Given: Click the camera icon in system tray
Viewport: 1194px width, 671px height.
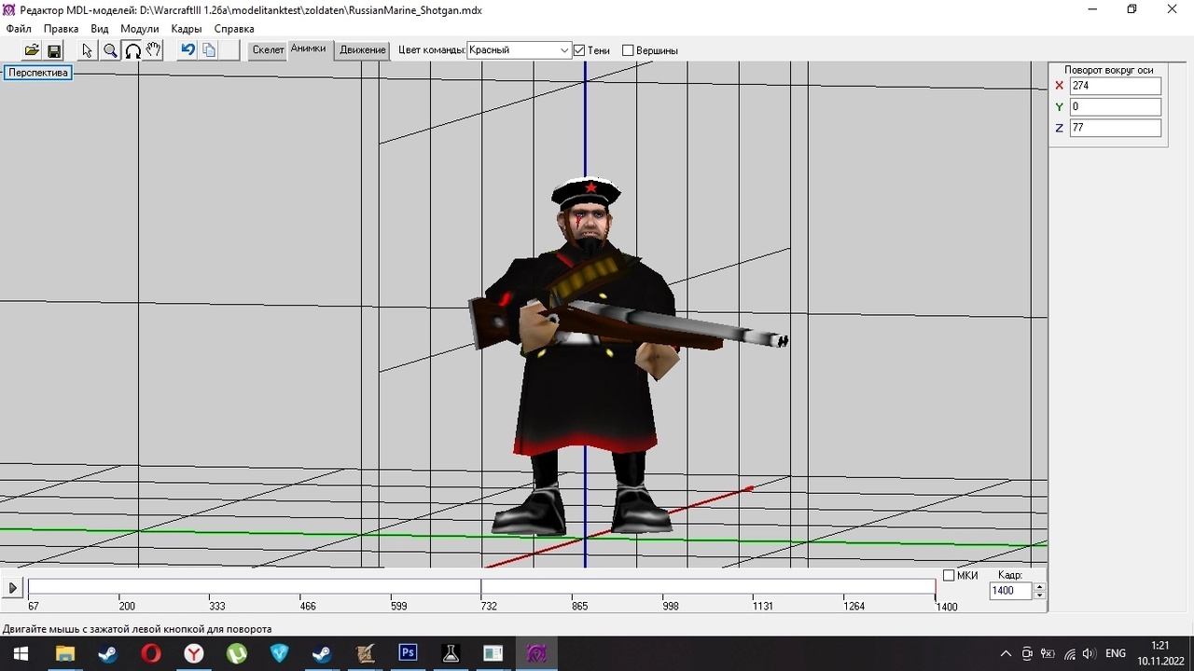Looking at the screenshot, I should click(1027, 653).
